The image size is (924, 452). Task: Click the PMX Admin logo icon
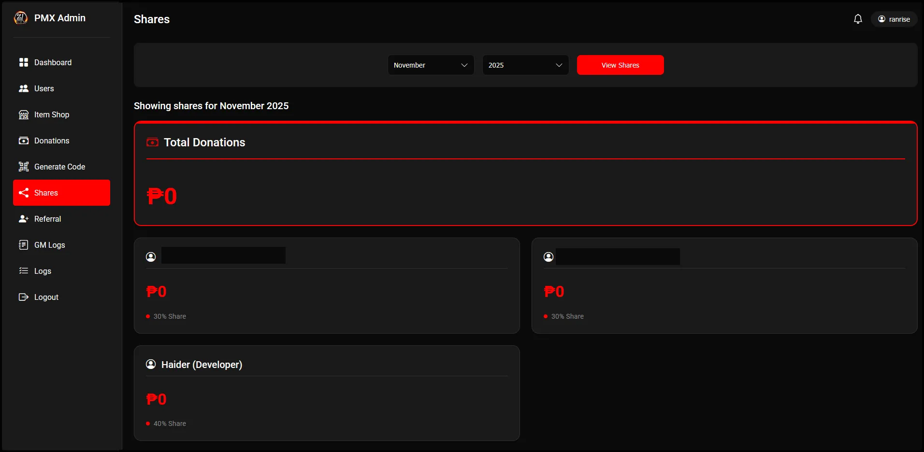pos(21,18)
